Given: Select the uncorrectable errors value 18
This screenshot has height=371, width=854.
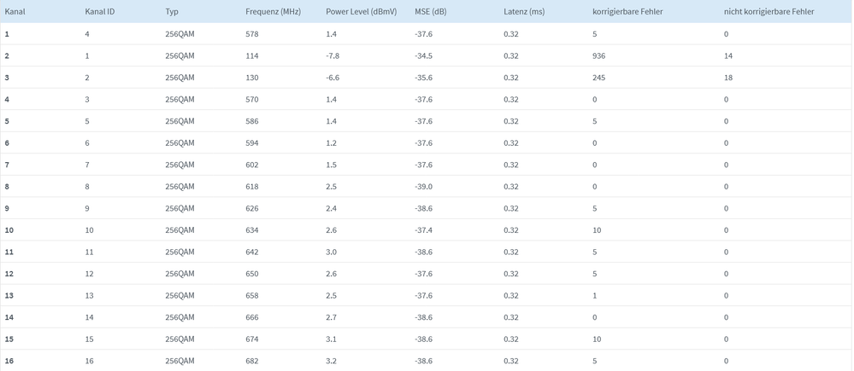Looking at the screenshot, I should click(x=728, y=78).
